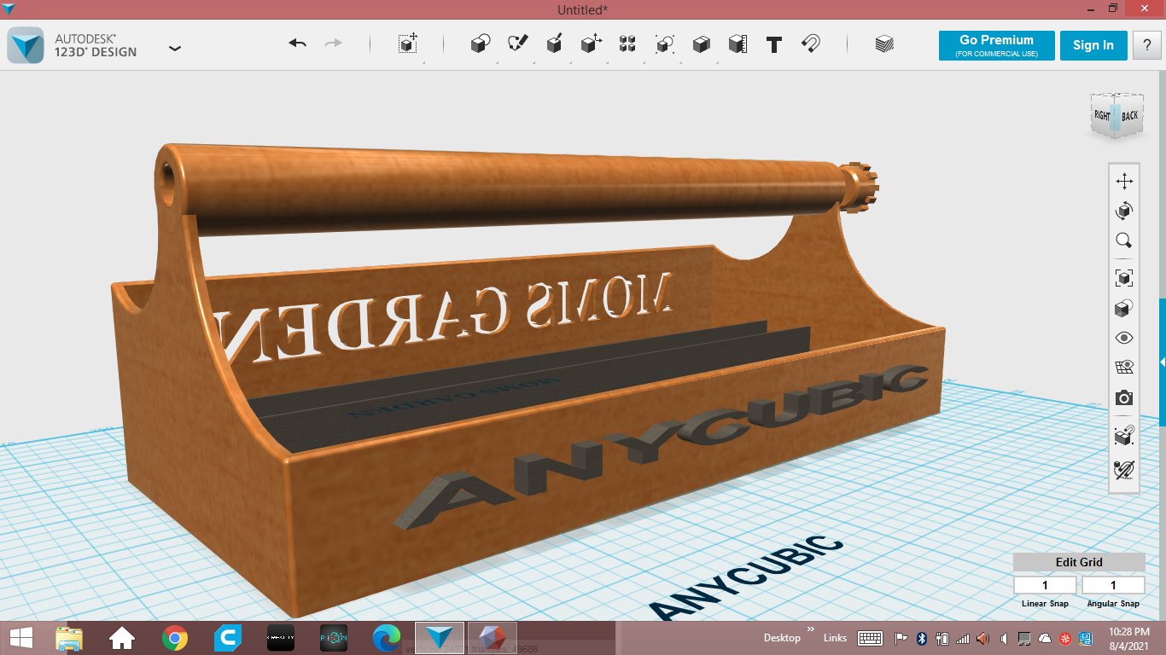Open Microsoft Edge from the taskbar
1166x655 pixels.
coord(387,638)
